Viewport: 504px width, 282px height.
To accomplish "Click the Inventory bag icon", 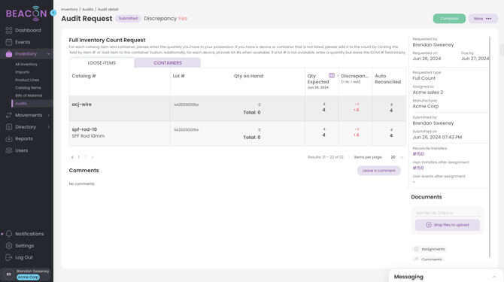I will click(9, 54).
